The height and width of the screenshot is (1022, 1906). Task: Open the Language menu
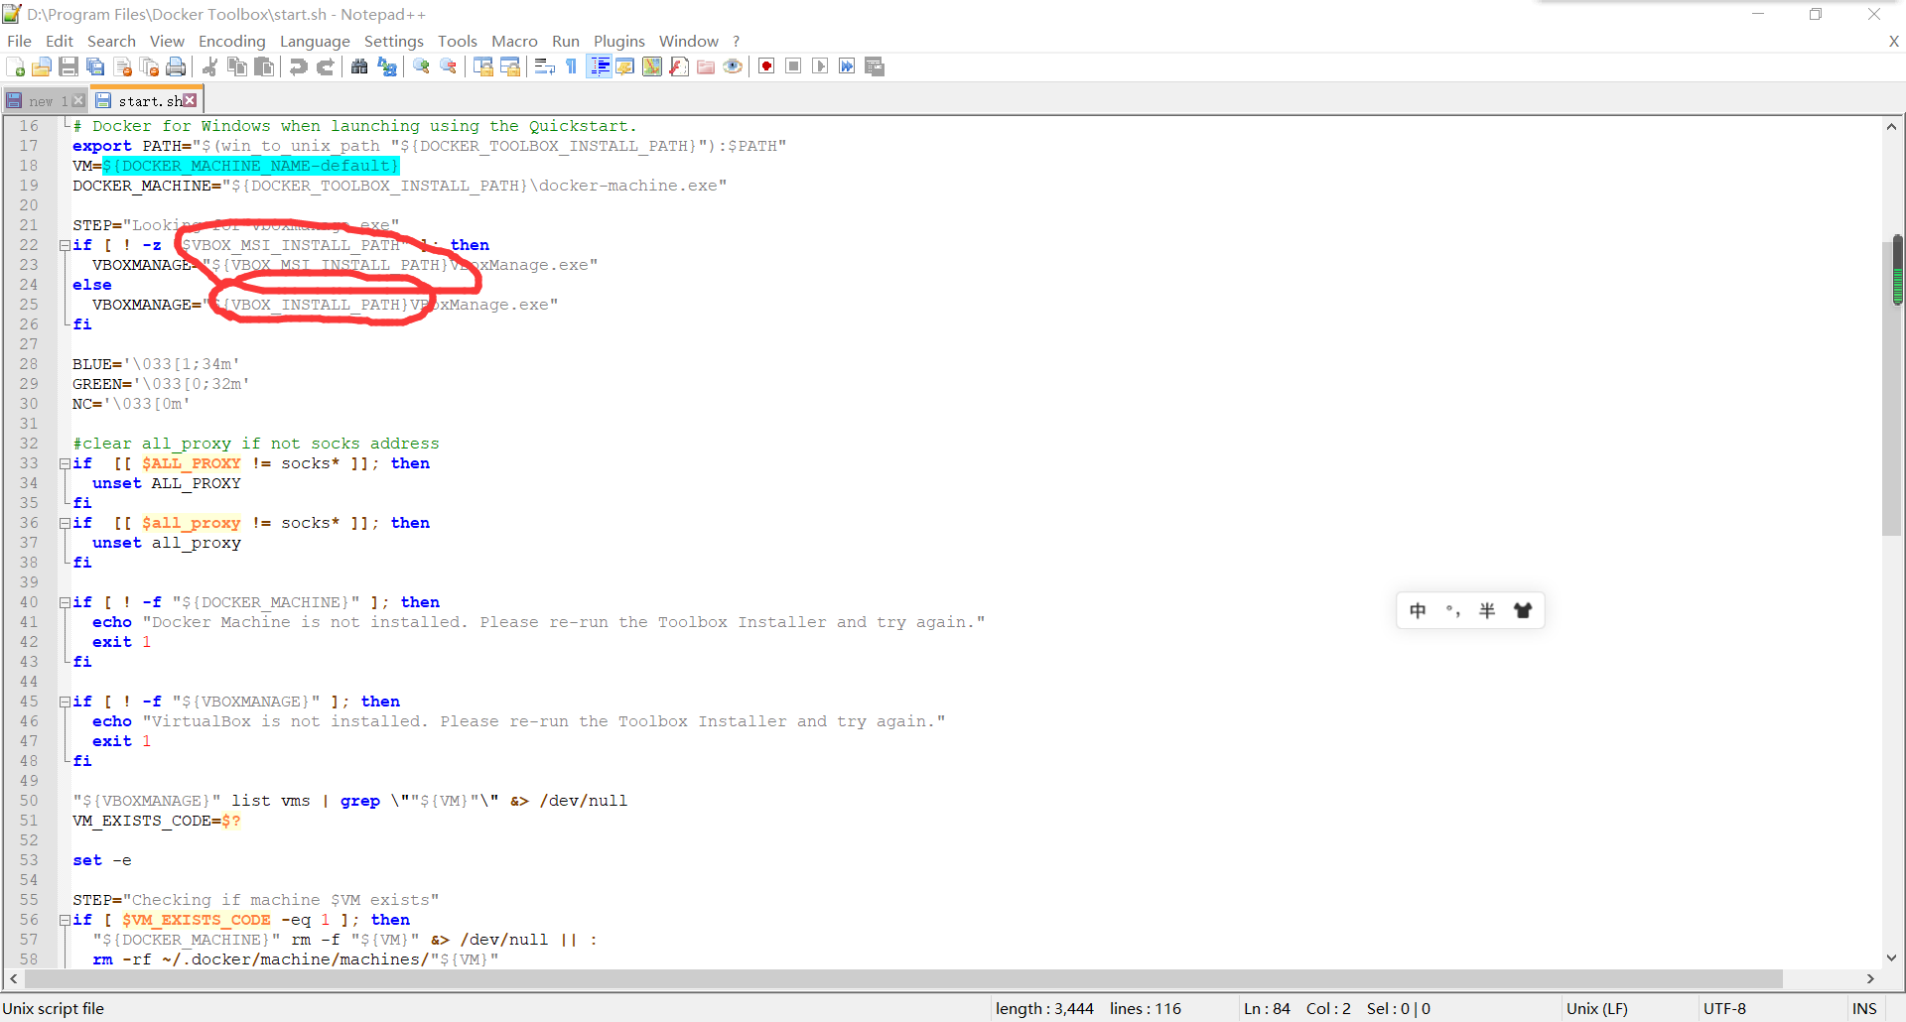tap(315, 41)
